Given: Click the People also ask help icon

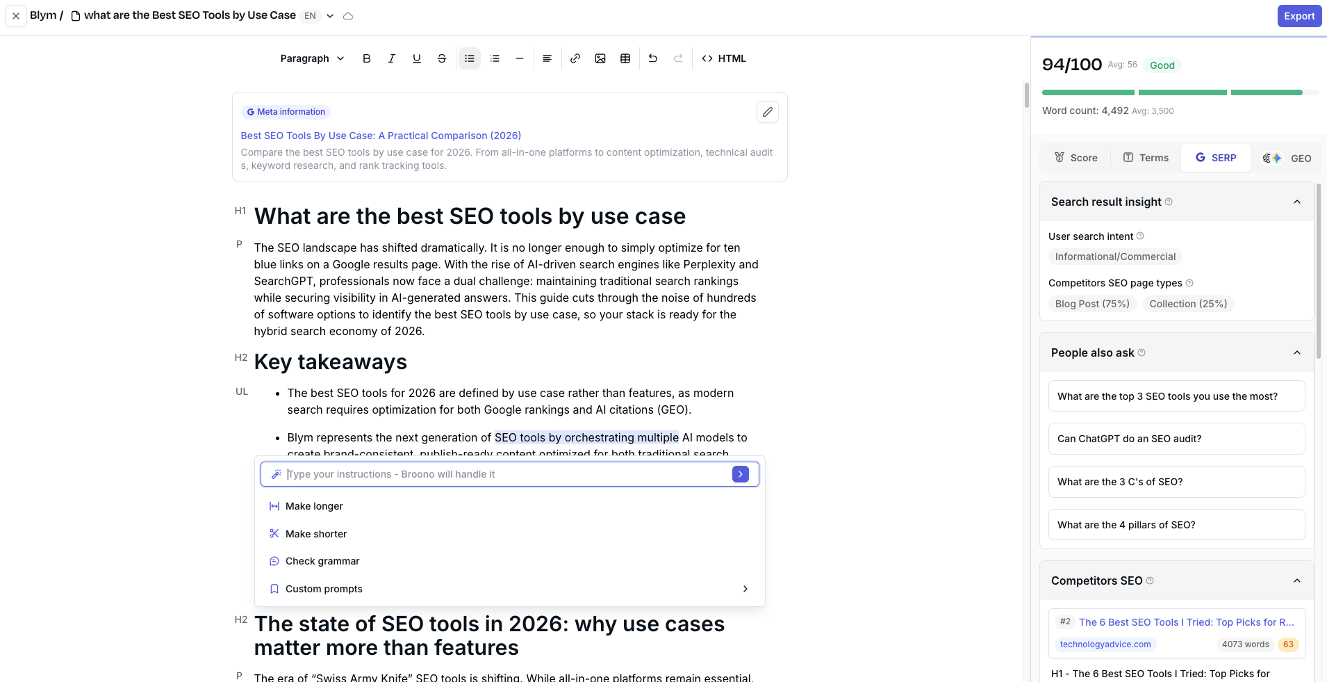Looking at the screenshot, I should click(1141, 352).
